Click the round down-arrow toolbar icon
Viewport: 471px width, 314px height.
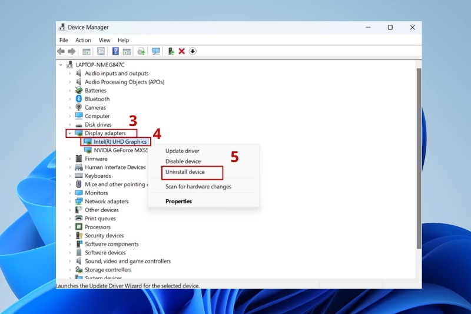[x=193, y=51]
